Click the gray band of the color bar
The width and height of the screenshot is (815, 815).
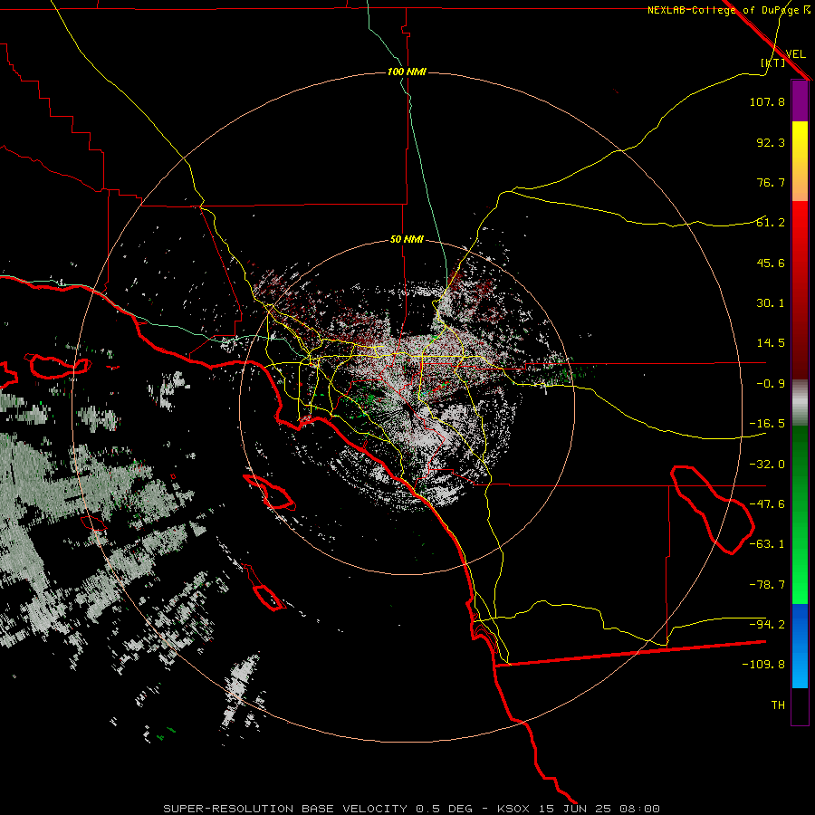[x=800, y=403]
